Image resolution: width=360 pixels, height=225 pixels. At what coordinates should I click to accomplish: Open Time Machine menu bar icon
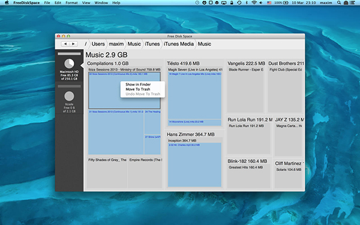pos(239,3)
